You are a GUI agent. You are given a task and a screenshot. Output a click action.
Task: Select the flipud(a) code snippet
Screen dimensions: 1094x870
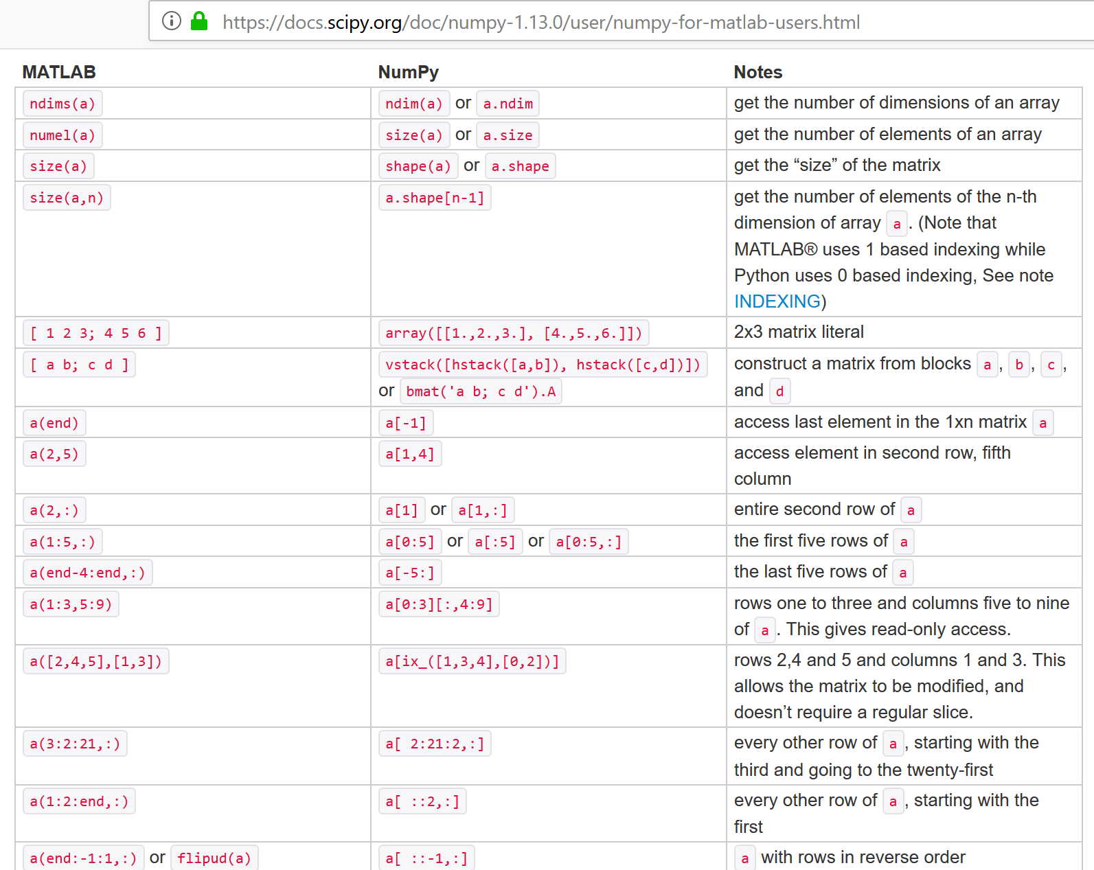point(214,858)
